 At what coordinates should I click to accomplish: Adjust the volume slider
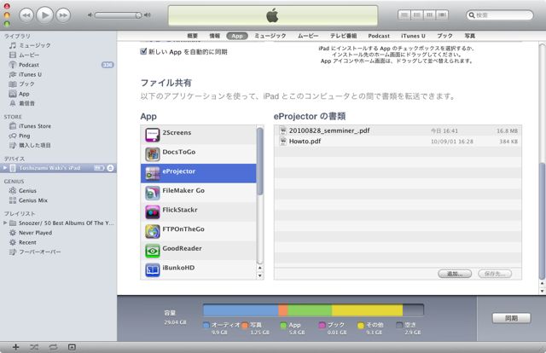pyautogui.click(x=119, y=15)
